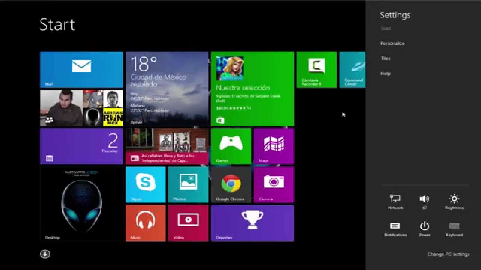Launch Camtasia Recorder 8 tile
The height and width of the screenshot is (270, 481).
point(316,70)
